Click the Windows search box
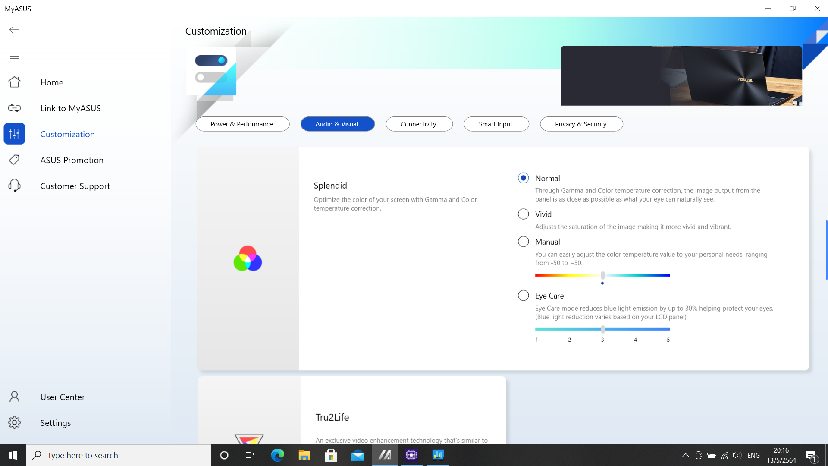The width and height of the screenshot is (828, 466). [x=119, y=455]
